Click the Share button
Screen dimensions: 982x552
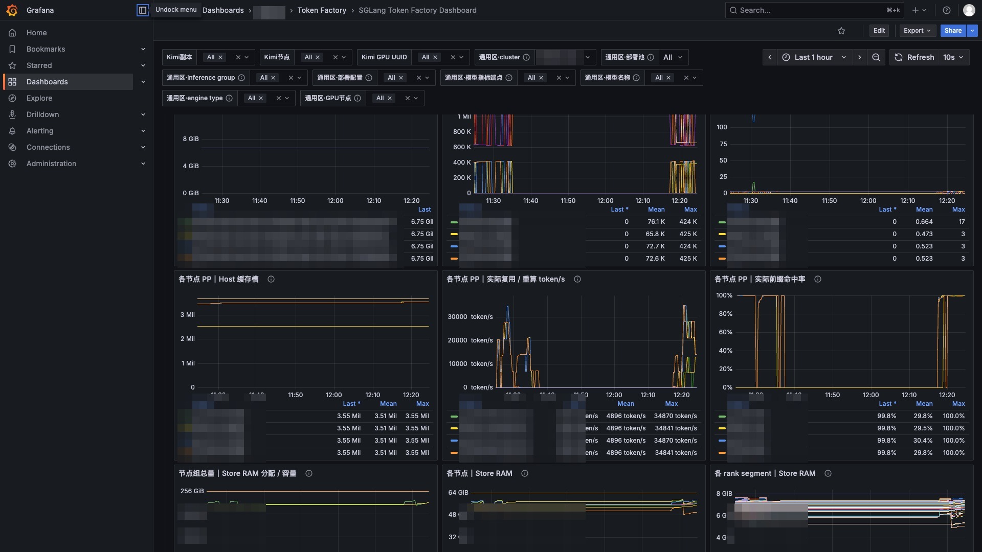click(x=953, y=31)
